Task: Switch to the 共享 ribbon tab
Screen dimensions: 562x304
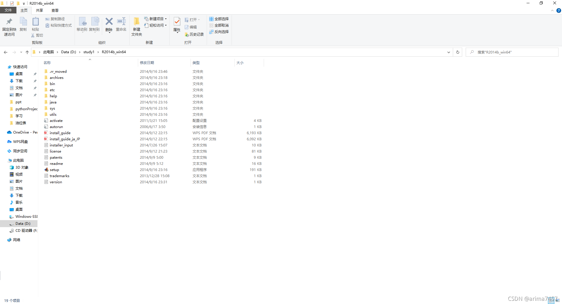Action: click(39, 10)
